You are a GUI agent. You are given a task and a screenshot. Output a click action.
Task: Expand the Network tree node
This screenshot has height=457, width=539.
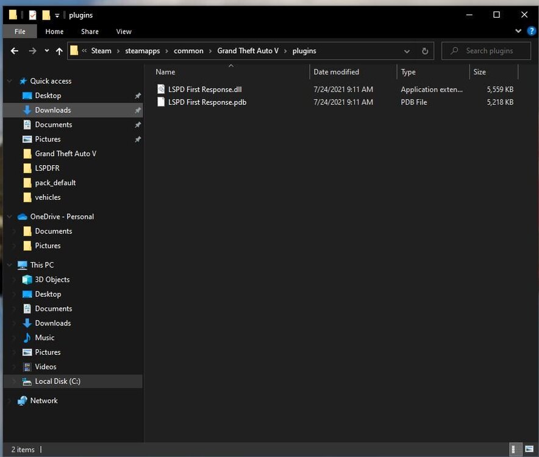pyautogui.click(x=10, y=401)
